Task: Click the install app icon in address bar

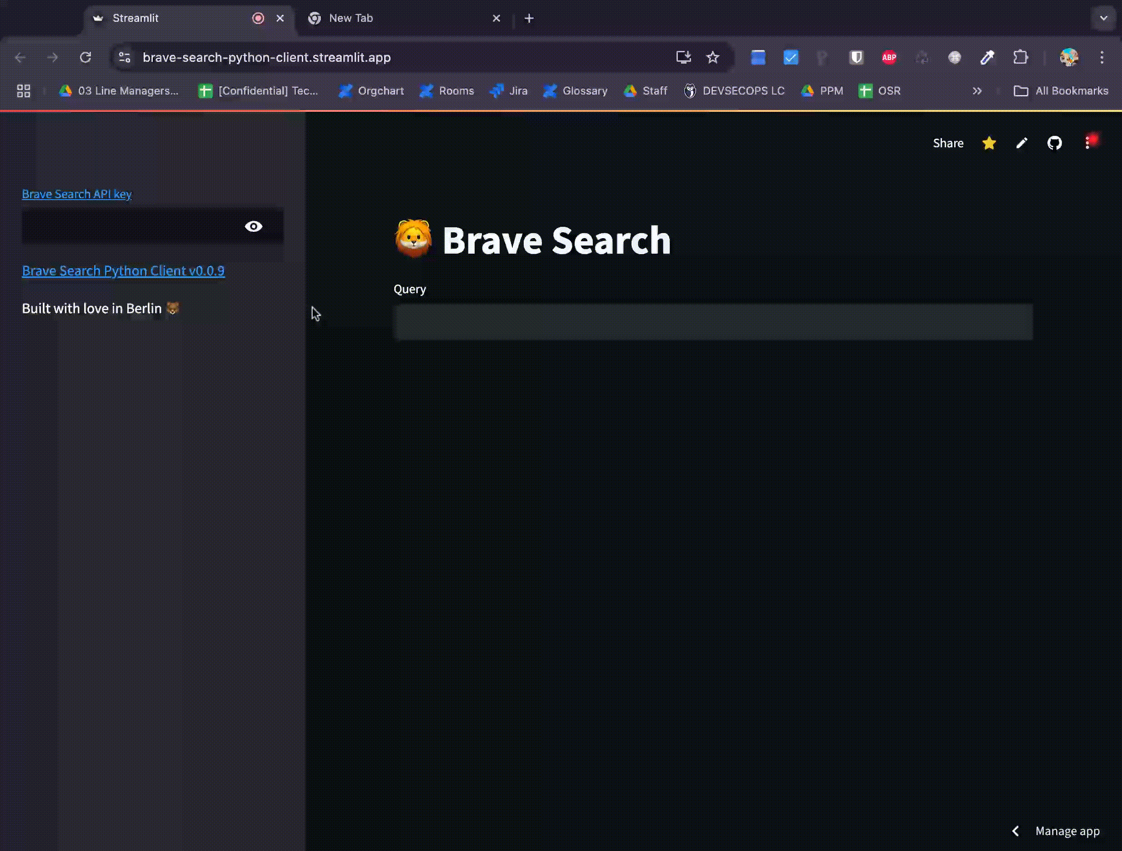Action: point(683,57)
